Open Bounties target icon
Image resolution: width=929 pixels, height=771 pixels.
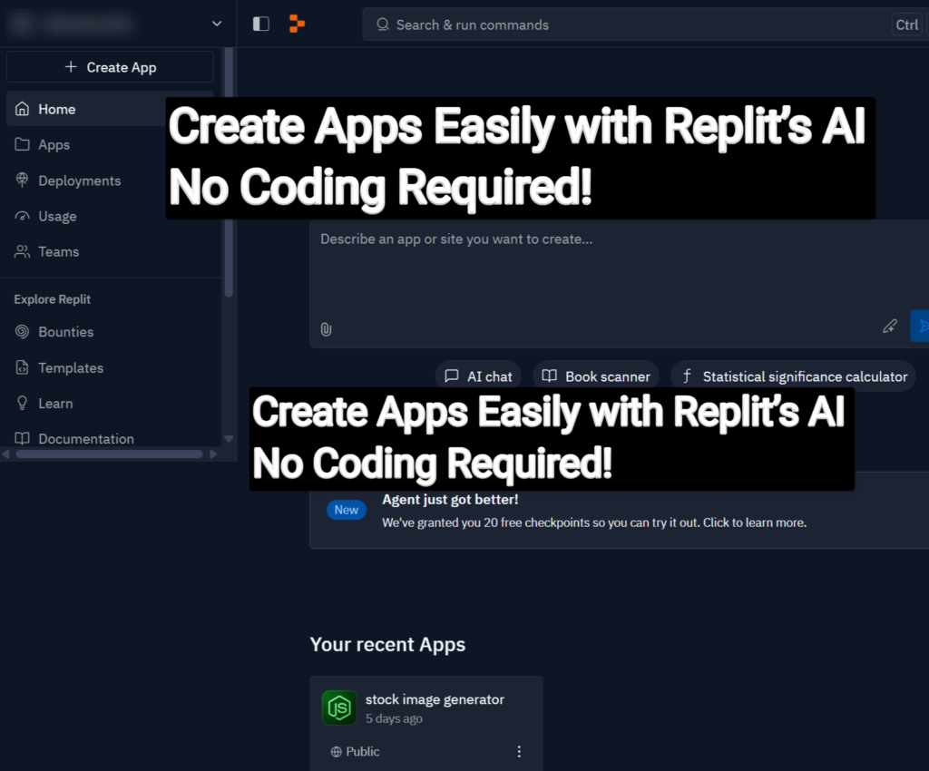(x=23, y=332)
